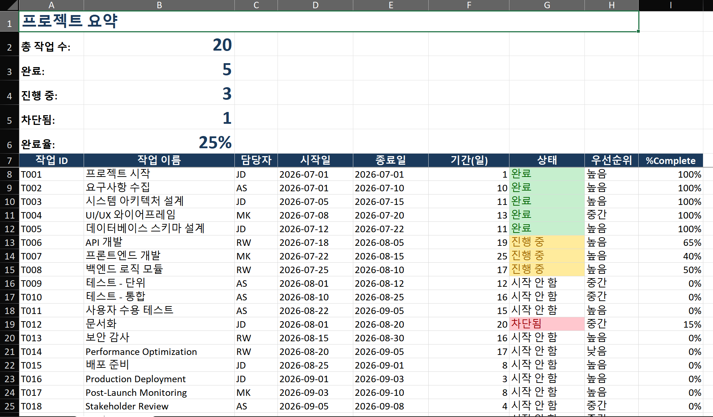The image size is (713, 417).
Task: Select task name Stakeholder Review
Action: pos(159,406)
